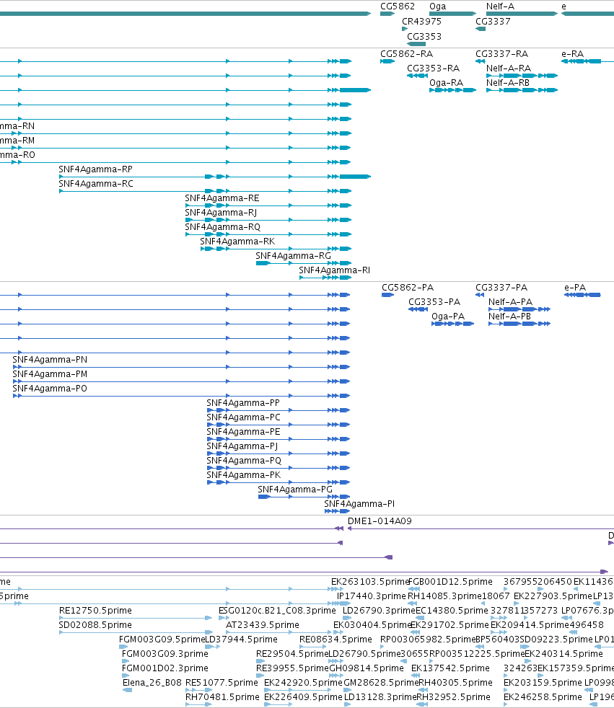Image resolution: width=614 pixels, height=708 pixels.
Task: Open the CG3353-RA transcript label
Action: (434, 68)
